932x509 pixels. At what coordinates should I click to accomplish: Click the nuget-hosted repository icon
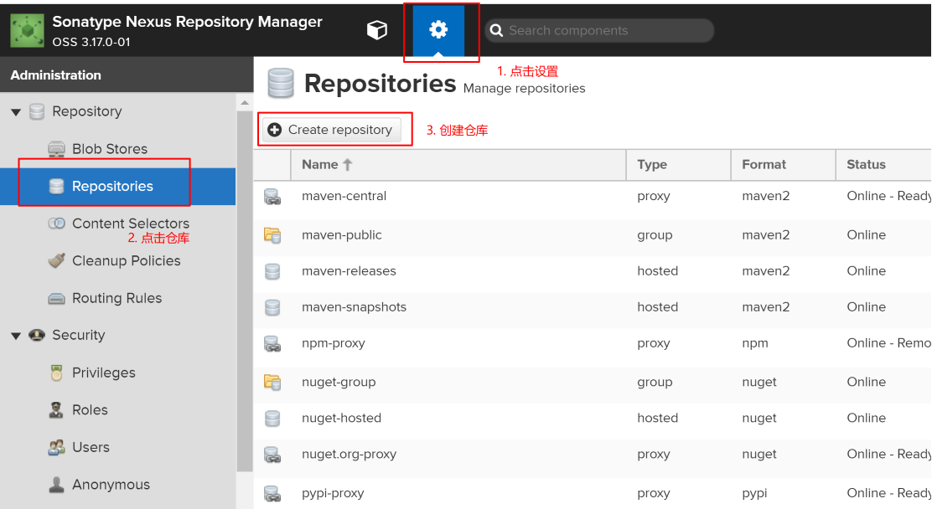[272, 419]
